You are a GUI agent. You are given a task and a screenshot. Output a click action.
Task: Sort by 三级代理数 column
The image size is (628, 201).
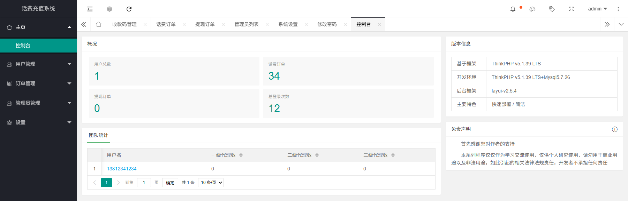393,155
